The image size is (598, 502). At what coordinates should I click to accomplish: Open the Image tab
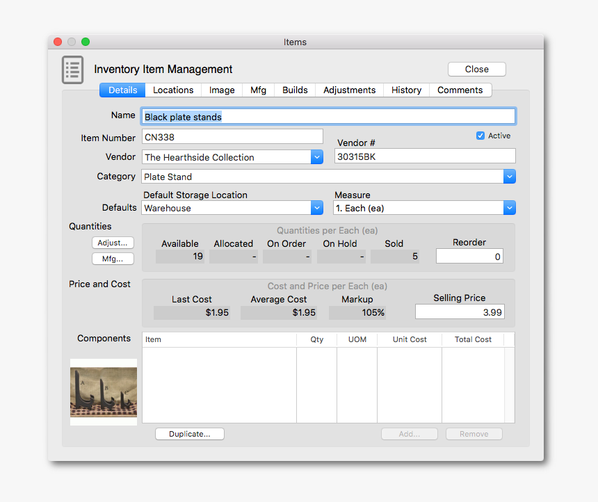click(222, 90)
